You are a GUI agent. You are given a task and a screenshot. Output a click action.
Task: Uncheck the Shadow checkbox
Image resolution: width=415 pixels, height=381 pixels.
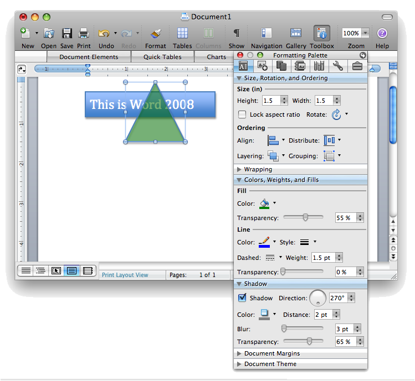(242, 298)
